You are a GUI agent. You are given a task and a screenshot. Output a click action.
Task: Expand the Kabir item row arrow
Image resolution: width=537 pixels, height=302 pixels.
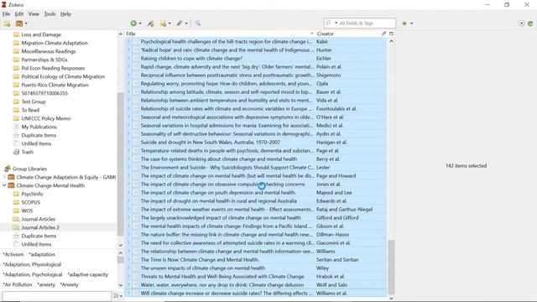point(128,41)
